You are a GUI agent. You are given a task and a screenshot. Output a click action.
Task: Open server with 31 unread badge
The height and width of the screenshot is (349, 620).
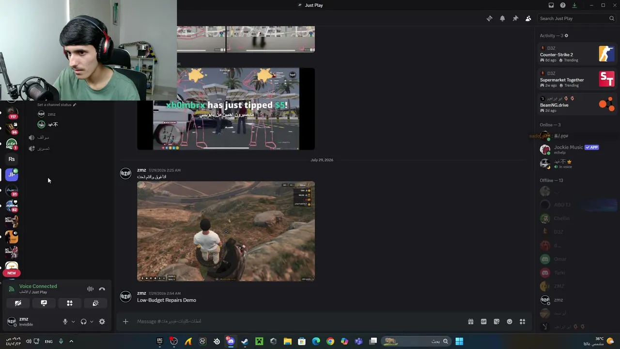click(x=12, y=191)
